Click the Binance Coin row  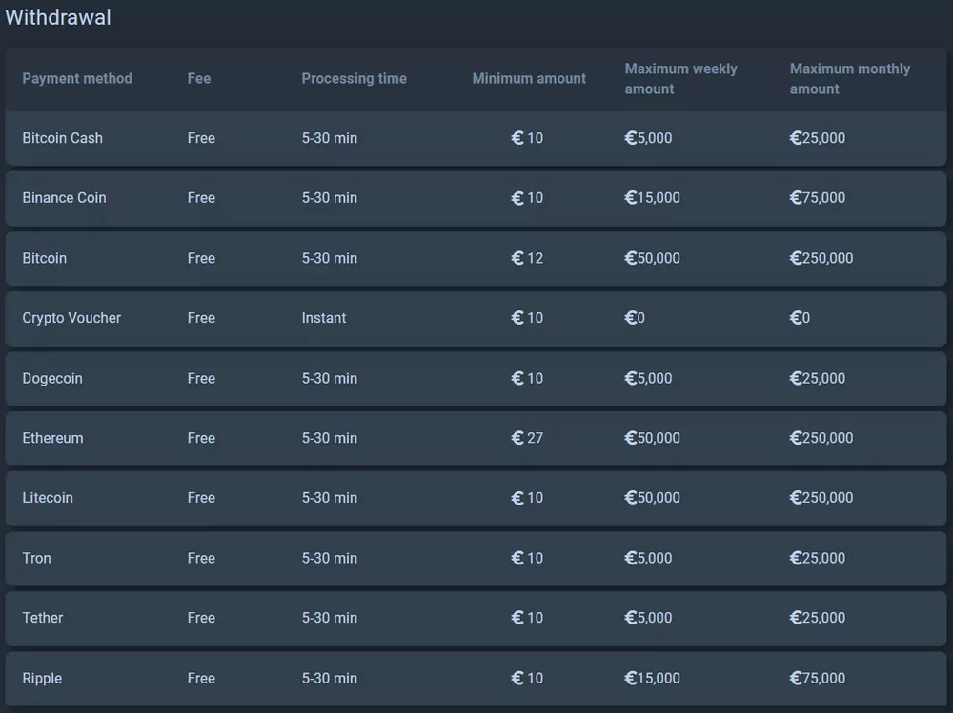pos(64,198)
